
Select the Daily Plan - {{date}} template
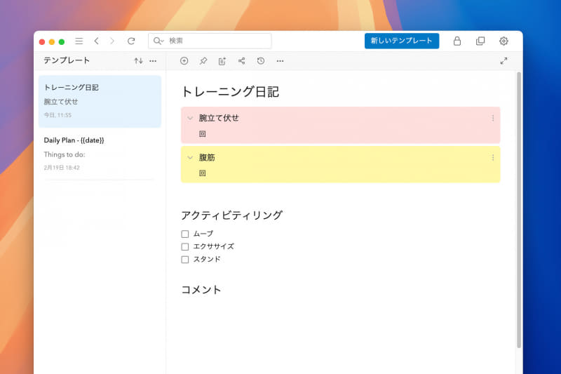100,154
